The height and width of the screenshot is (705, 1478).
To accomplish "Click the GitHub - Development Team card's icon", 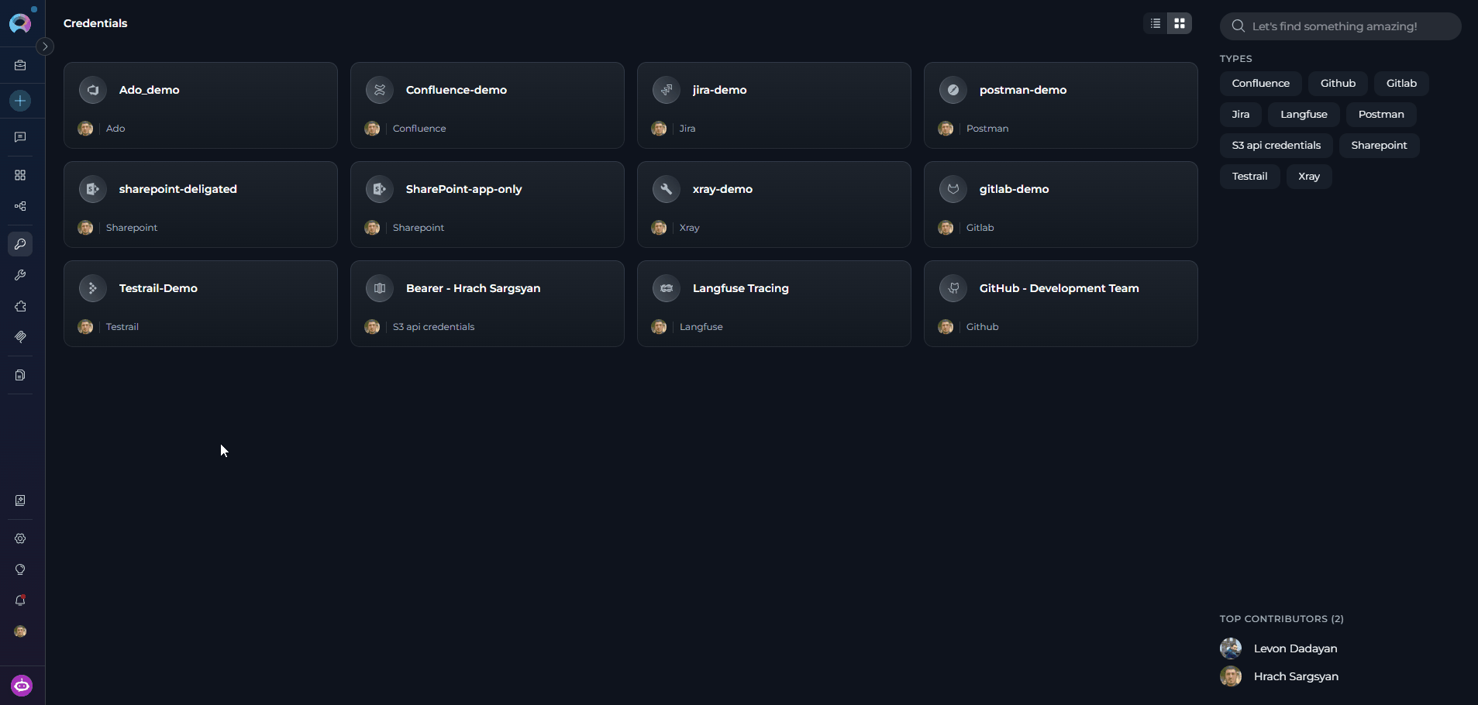I will point(953,288).
